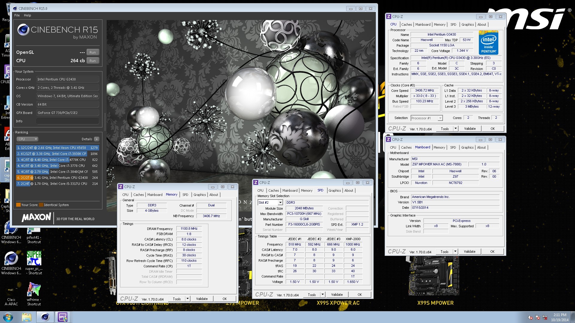
Task: Open Processor #1 selection dropdown
Action: coord(427,118)
